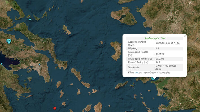
Task: Click the 'Εστιακό Βάθος [km]' label
Action: pyautogui.click(x=138, y=62)
